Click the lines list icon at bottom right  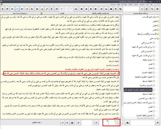[x=158, y=123]
